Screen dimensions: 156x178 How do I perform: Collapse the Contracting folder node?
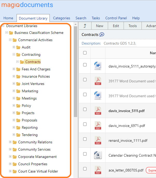14,54
